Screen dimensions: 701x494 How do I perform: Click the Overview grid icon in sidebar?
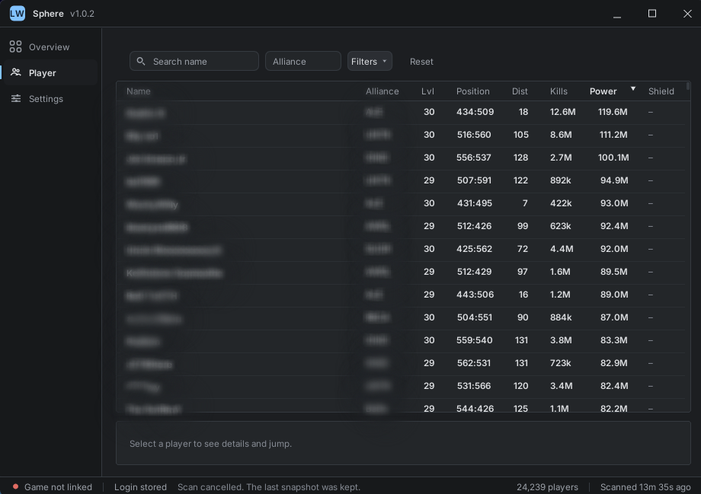coord(16,46)
